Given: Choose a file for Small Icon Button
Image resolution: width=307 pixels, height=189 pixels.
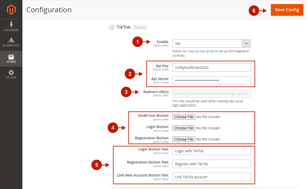Looking at the screenshot, I should (x=184, y=117).
